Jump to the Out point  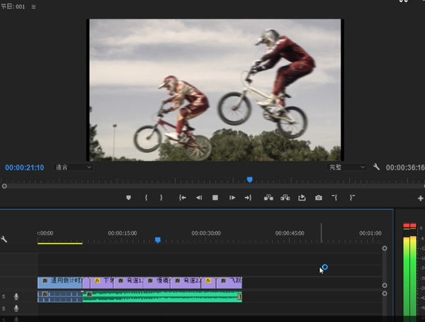point(248,198)
